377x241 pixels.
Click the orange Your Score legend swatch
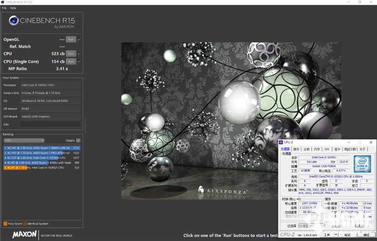click(5, 224)
